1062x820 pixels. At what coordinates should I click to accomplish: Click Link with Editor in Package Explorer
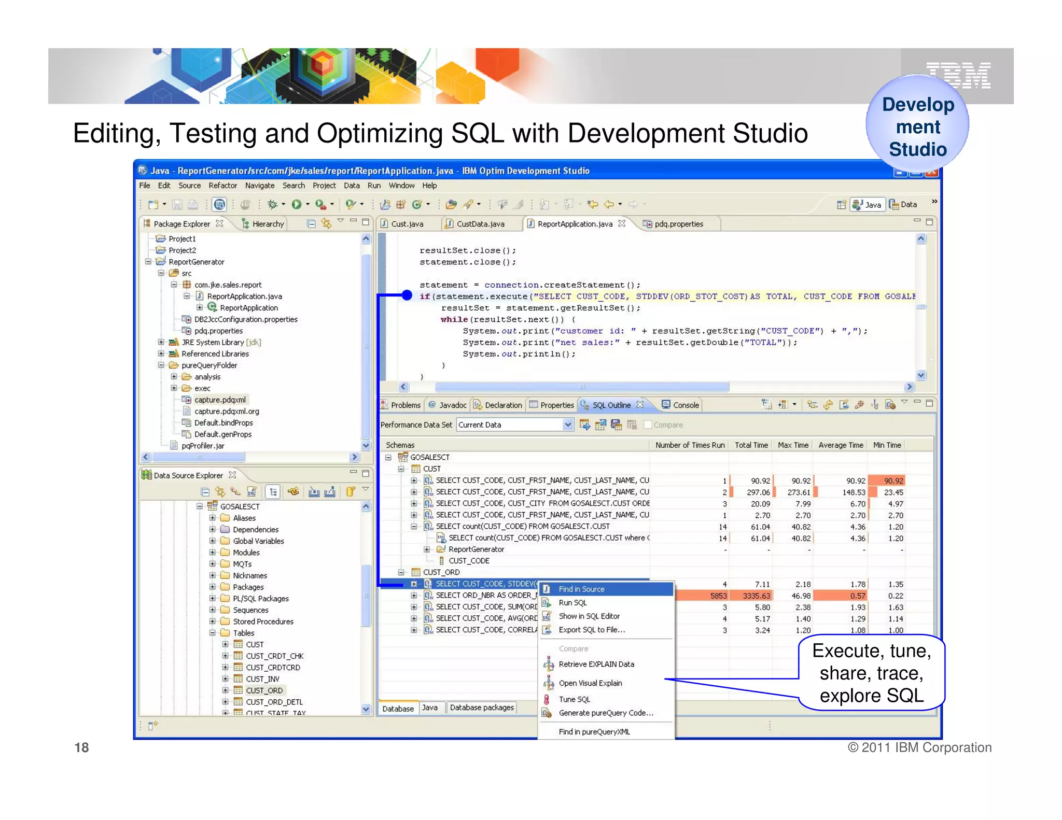point(326,223)
